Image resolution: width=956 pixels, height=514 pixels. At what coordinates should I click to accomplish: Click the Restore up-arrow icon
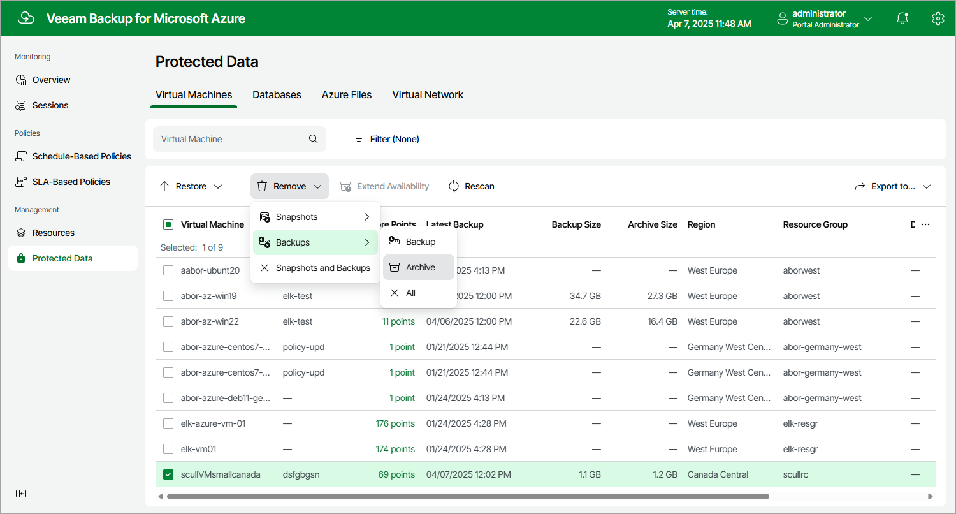pos(164,186)
